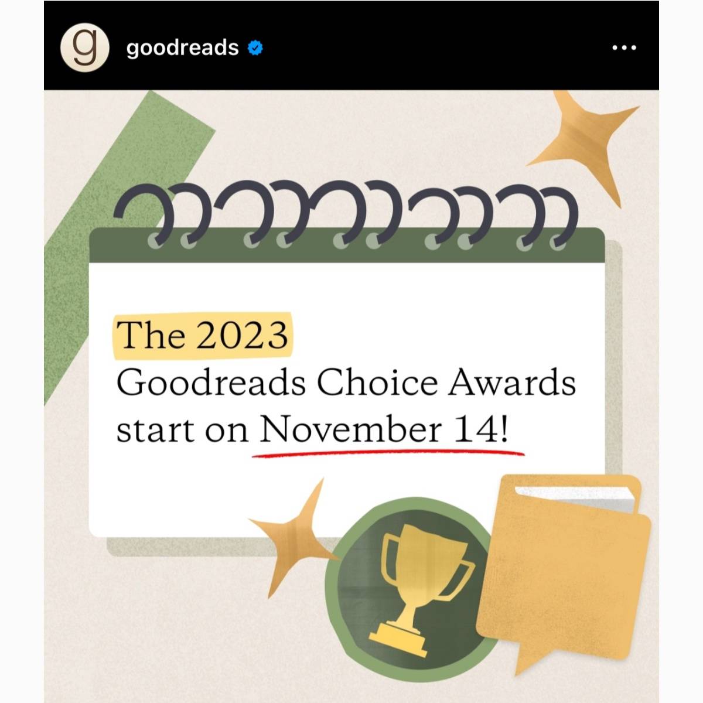703x703 pixels.
Task: Click the words "start on" in the announcement
Action: [x=183, y=432]
